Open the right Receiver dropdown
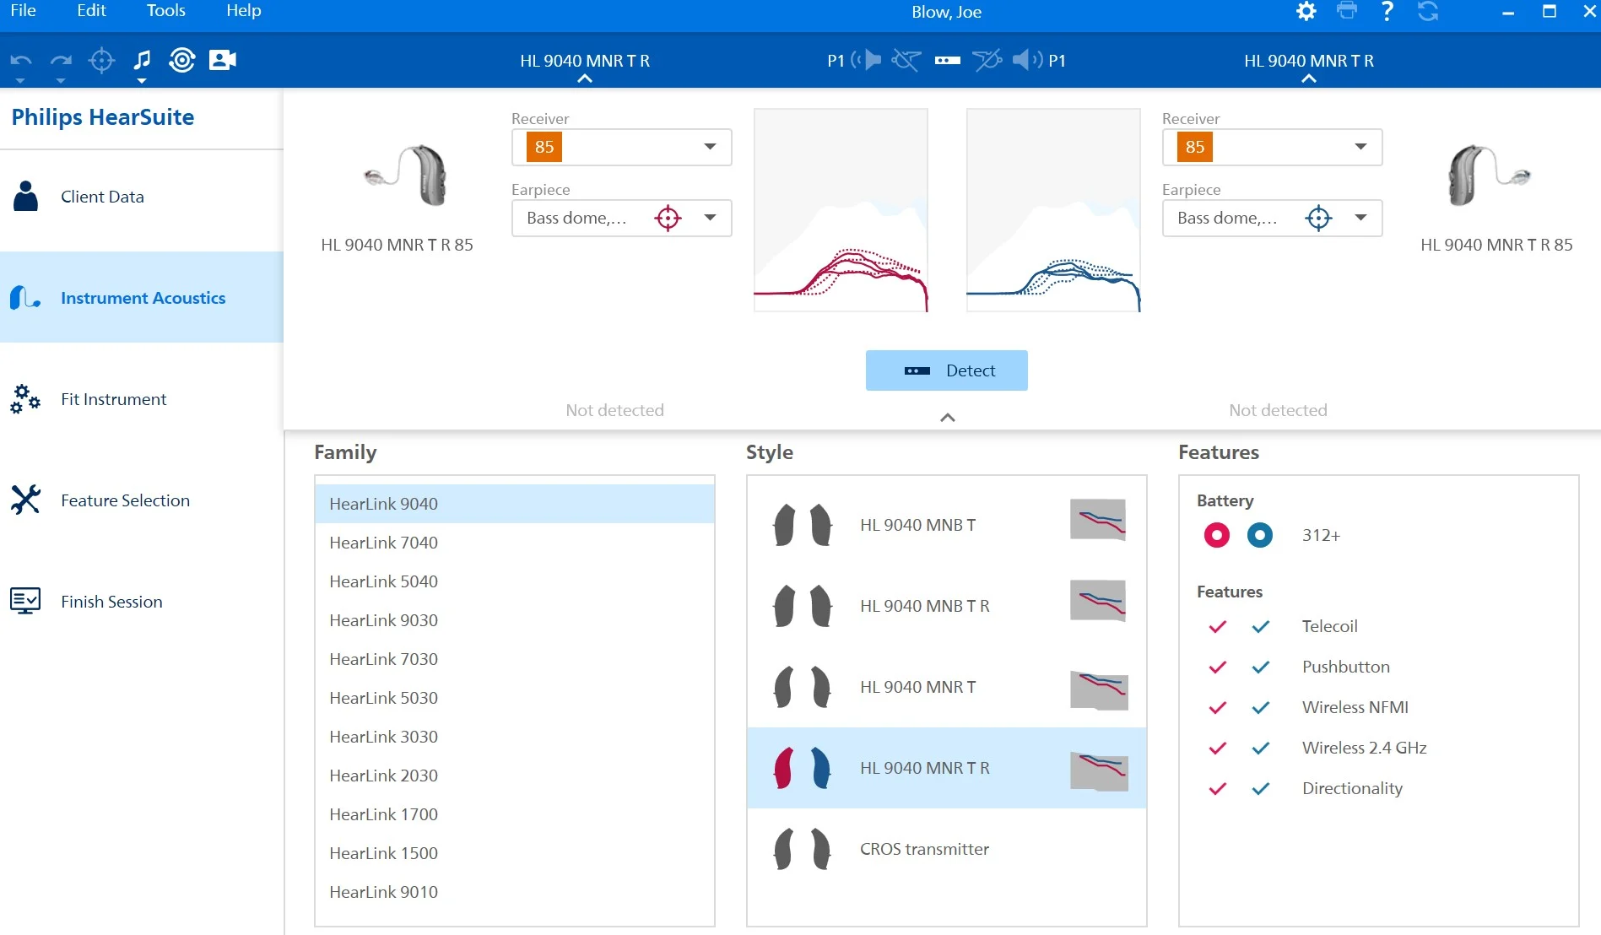This screenshot has width=1601, height=935. pyautogui.click(x=1272, y=147)
